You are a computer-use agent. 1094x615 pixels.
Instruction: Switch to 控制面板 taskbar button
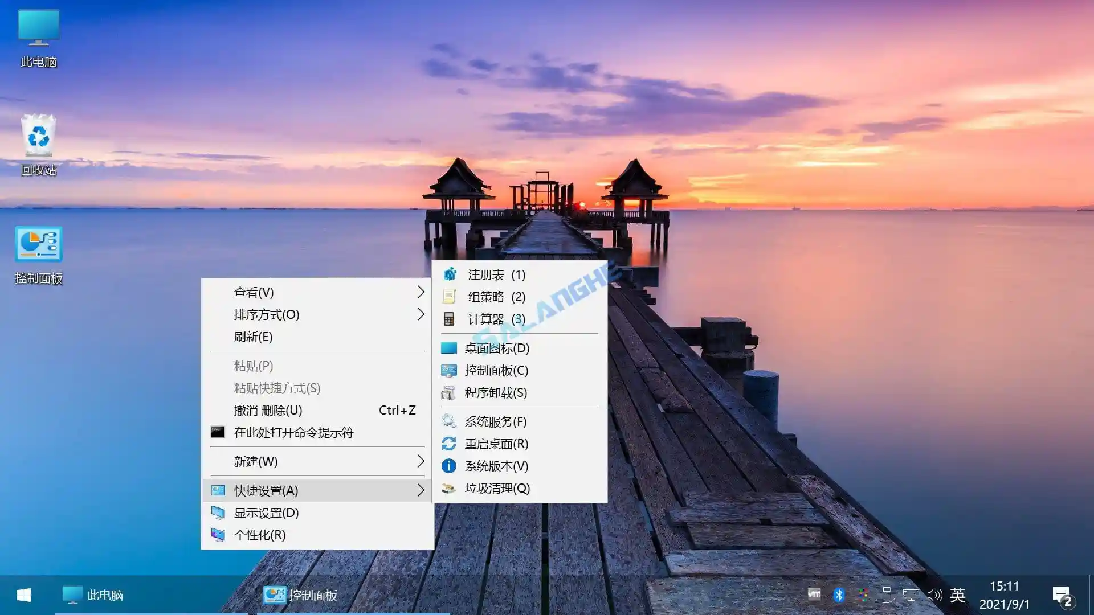[353, 595]
